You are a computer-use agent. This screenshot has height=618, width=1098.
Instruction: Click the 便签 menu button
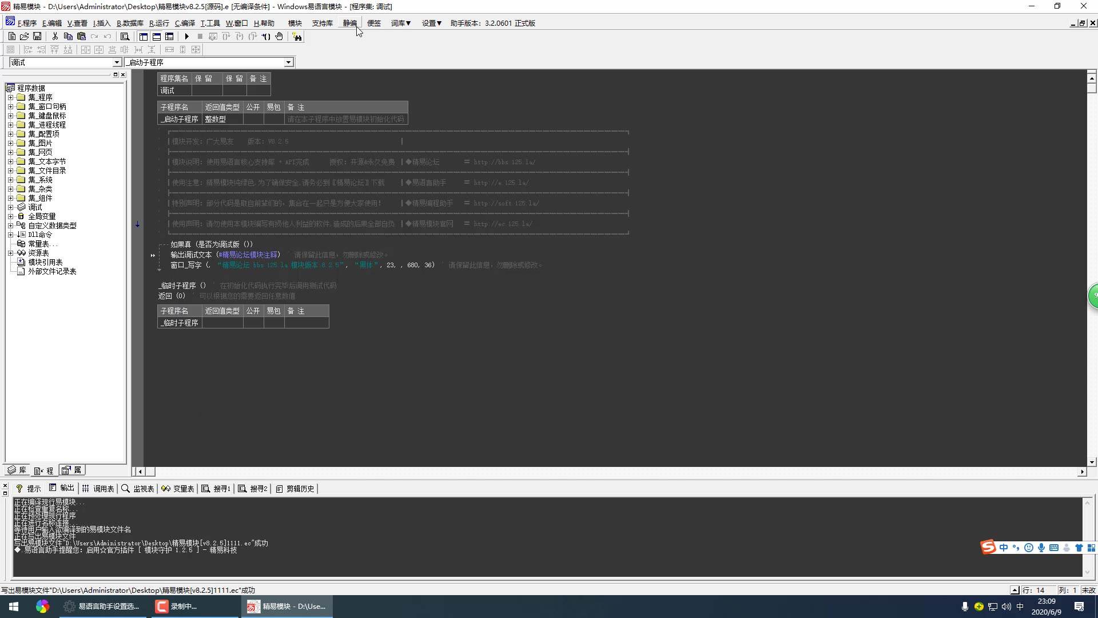[374, 23]
